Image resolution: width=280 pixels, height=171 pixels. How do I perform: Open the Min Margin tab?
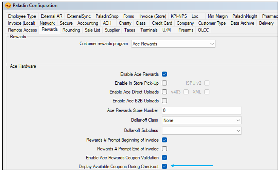tap(218, 16)
